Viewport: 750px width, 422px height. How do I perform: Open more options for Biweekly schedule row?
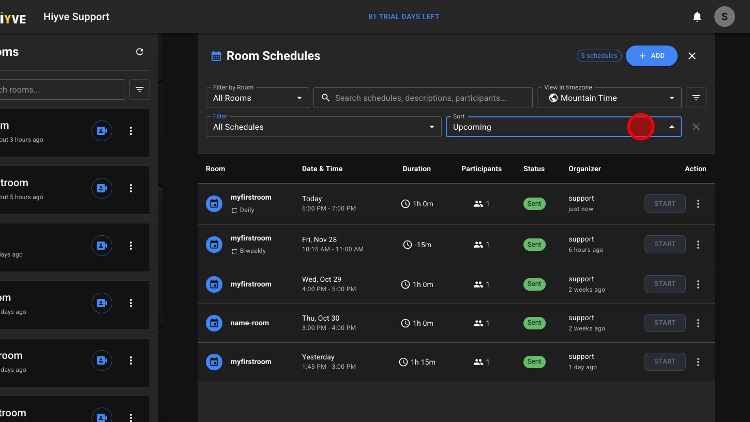click(698, 245)
